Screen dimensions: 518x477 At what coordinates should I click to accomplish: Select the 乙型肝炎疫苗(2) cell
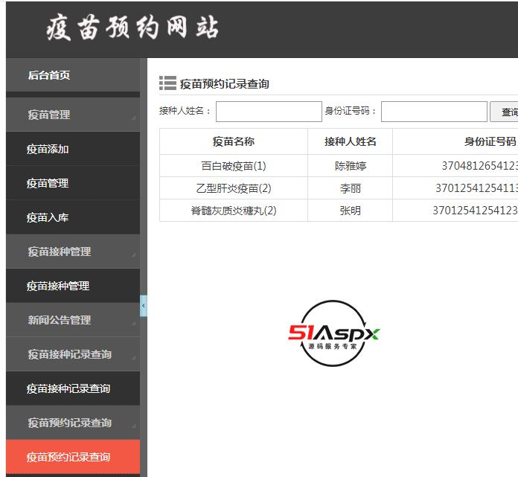pos(234,188)
